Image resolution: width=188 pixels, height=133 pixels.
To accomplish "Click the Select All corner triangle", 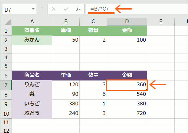I will 8,22.
